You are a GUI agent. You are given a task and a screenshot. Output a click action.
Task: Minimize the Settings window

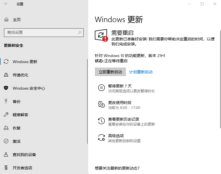(189, 4)
